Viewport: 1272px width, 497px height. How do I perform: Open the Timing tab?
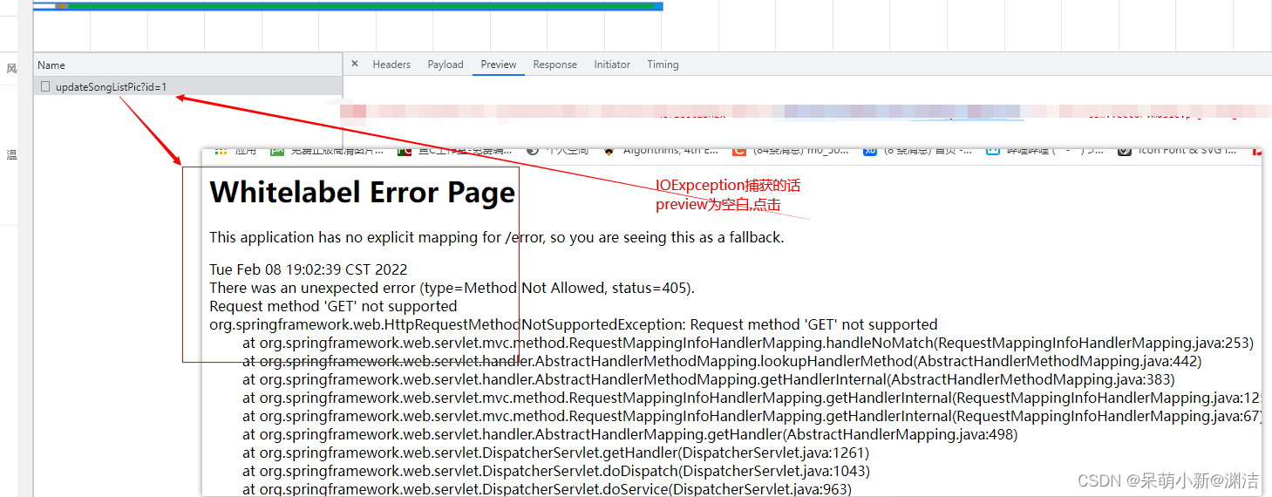(663, 65)
